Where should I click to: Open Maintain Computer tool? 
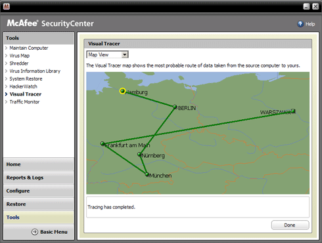(x=29, y=48)
